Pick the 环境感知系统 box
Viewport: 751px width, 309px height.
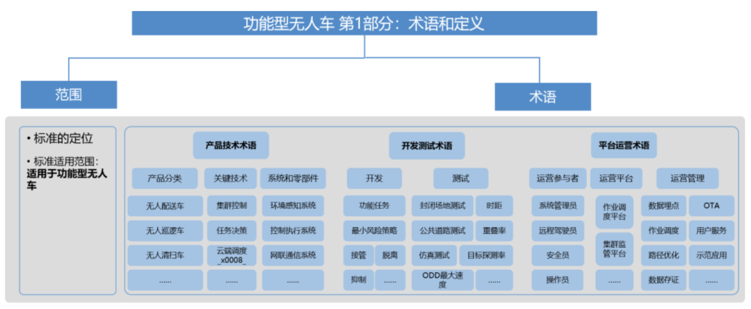pyautogui.click(x=293, y=206)
